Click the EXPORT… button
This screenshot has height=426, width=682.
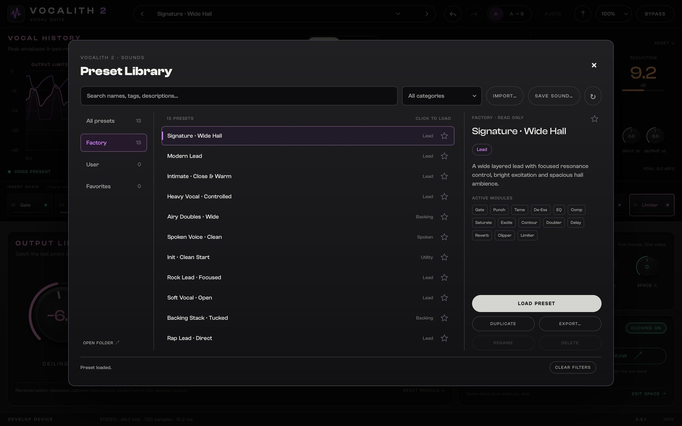570,324
